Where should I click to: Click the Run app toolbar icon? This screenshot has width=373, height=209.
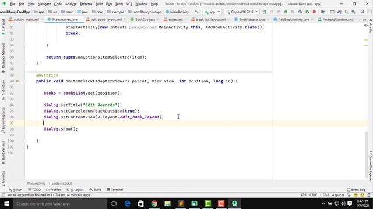[264, 12]
